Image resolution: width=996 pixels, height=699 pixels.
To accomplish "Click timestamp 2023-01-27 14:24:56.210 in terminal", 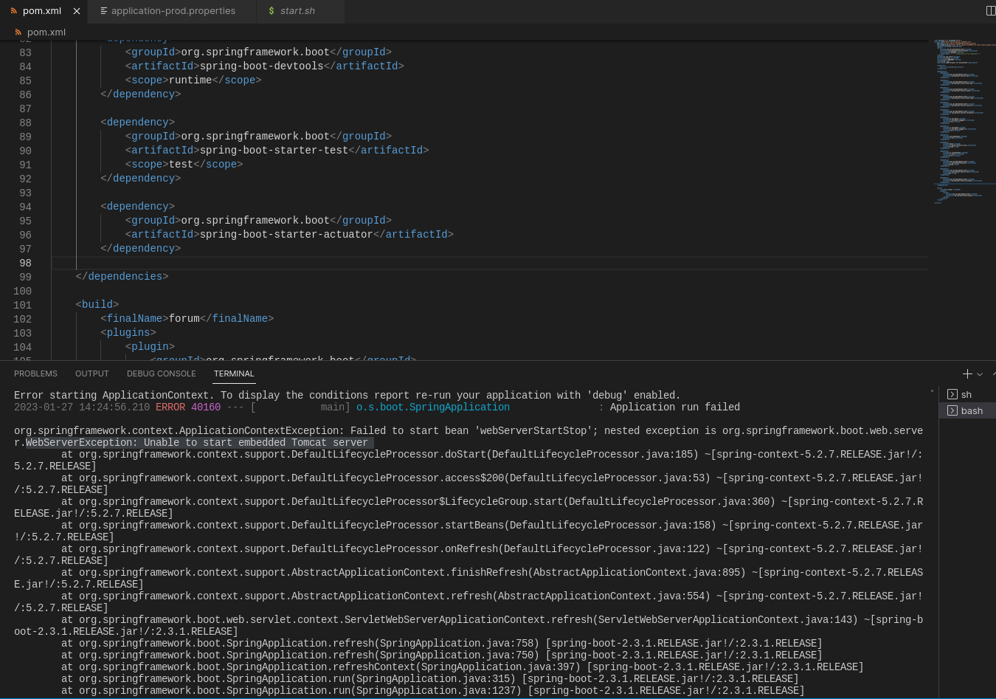I will coord(82,407).
